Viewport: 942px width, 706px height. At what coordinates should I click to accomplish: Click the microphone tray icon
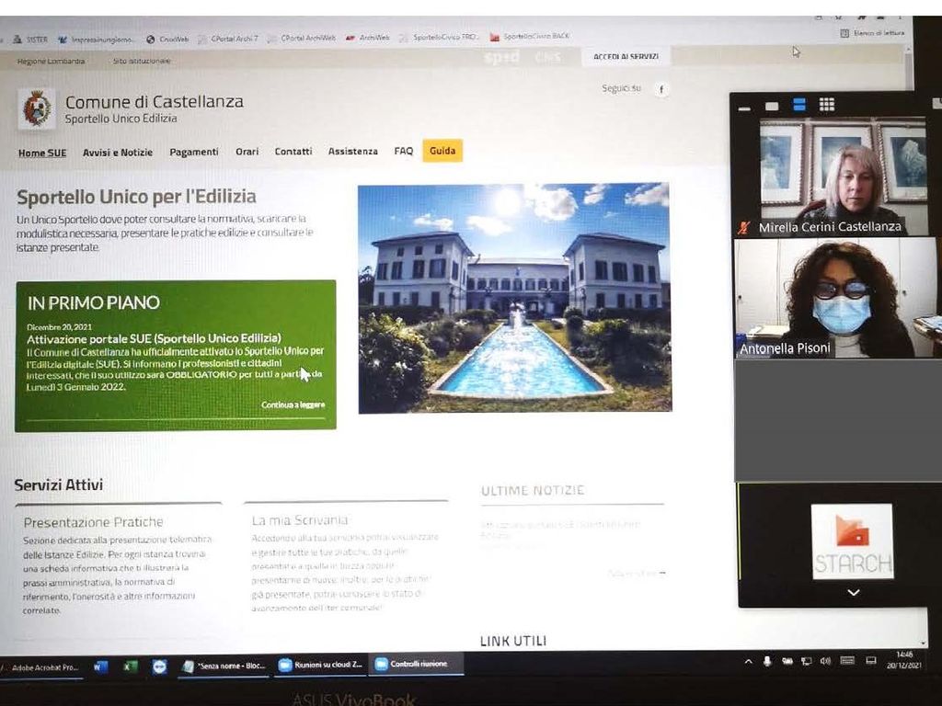click(767, 662)
